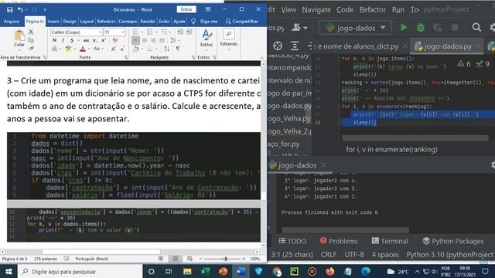Toggle justify alignment
The image size is (495, 278).
click(162, 40)
